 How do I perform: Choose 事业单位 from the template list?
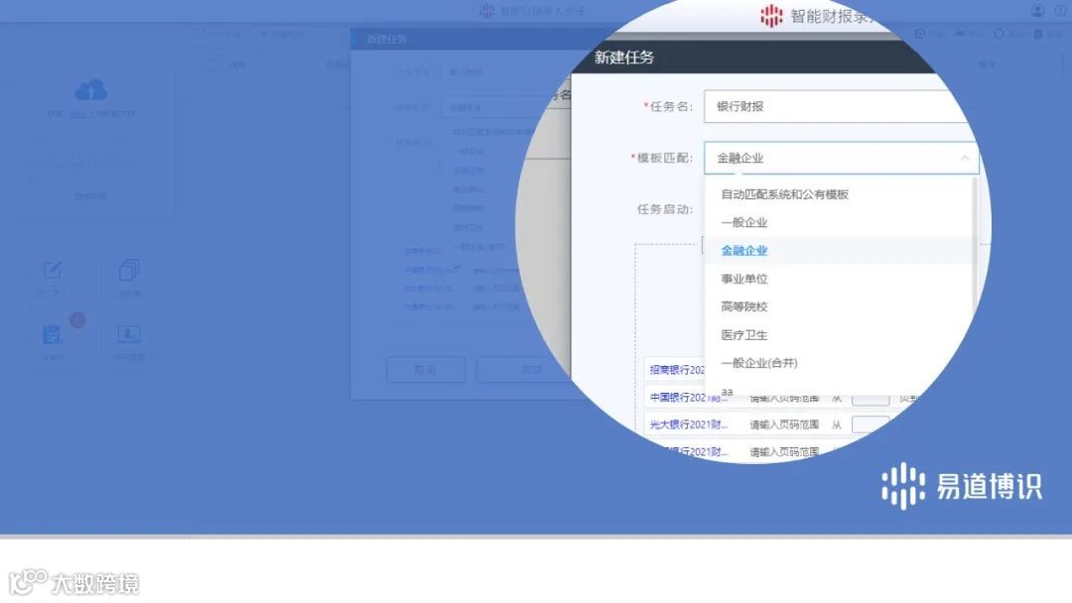point(743,279)
